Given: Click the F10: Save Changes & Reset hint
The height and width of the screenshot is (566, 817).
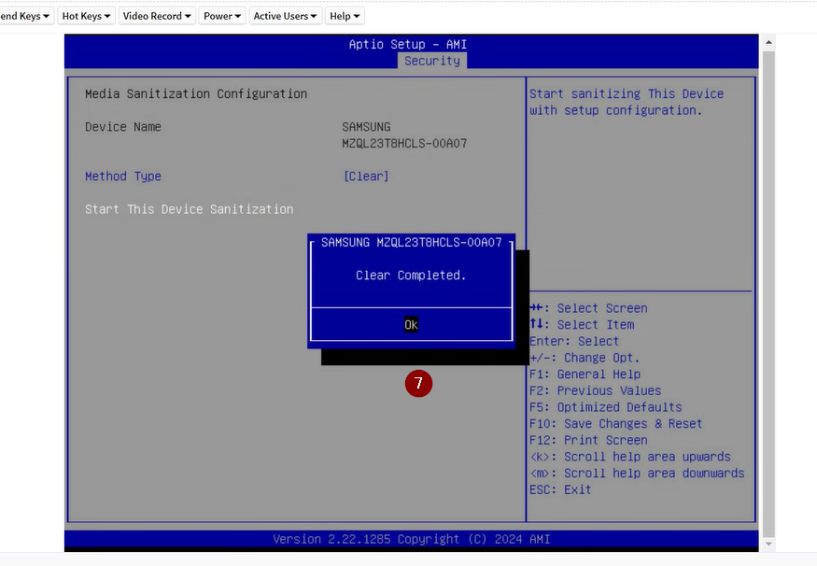Looking at the screenshot, I should [616, 424].
